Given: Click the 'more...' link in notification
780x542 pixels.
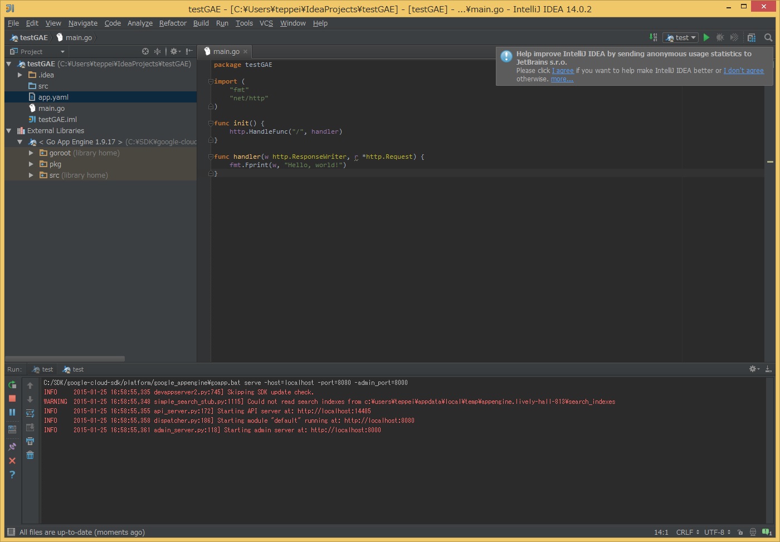Looking at the screenshot, I should tap(562, 79).
